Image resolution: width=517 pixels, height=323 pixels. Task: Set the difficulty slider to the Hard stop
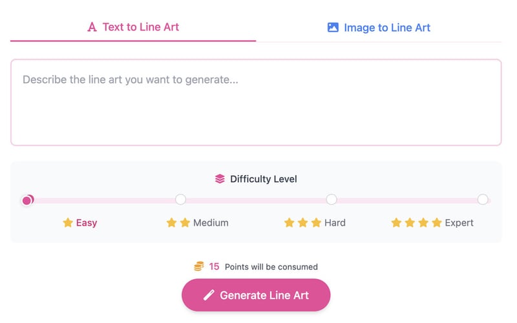pyautogui.click(x=332, y=200)
